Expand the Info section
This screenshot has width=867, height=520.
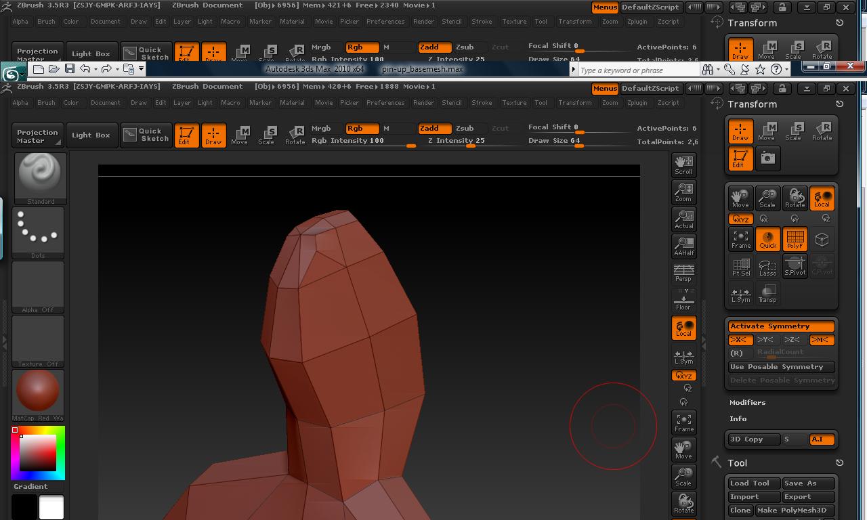pyautogui.click(x=738, y=418)
